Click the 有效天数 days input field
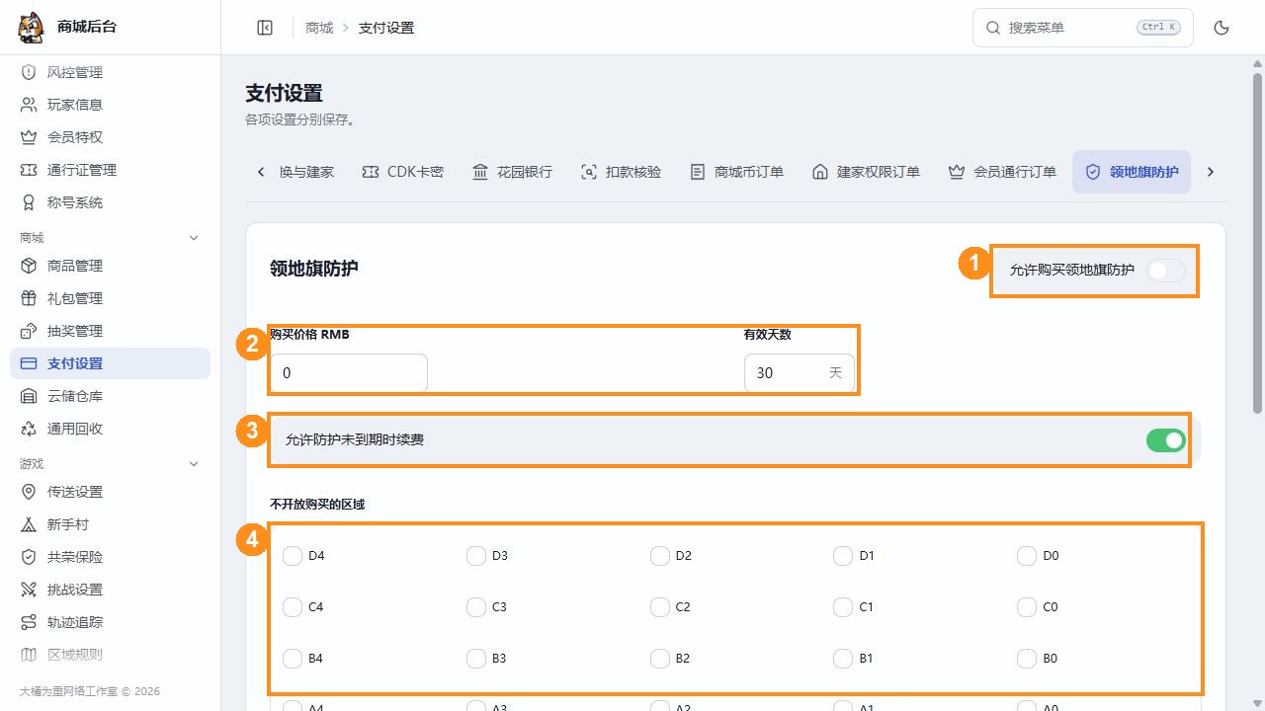This screenshot has height=711, width=1265. (x=800, y=373)
